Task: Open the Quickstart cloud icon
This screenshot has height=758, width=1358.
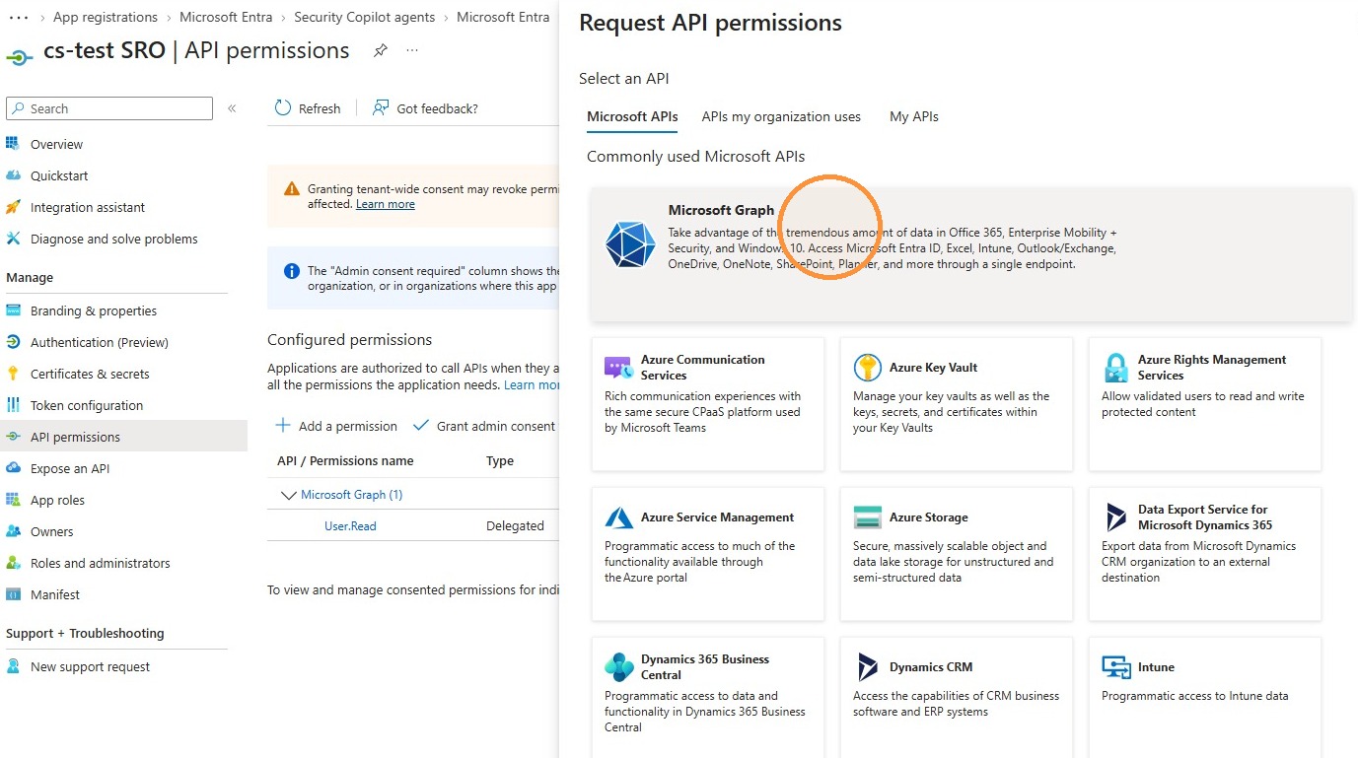Action: point(13,175)
